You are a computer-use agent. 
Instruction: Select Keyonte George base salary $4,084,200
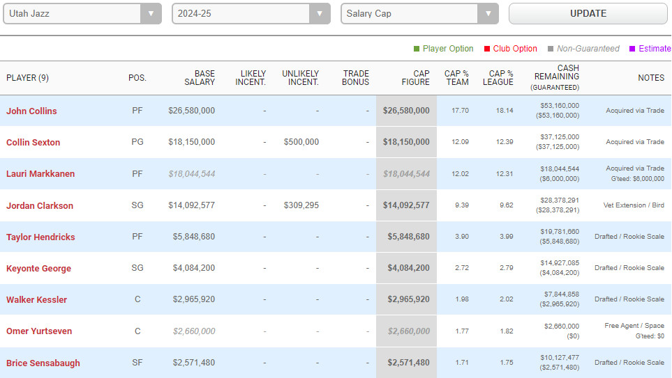coord(194,268)
